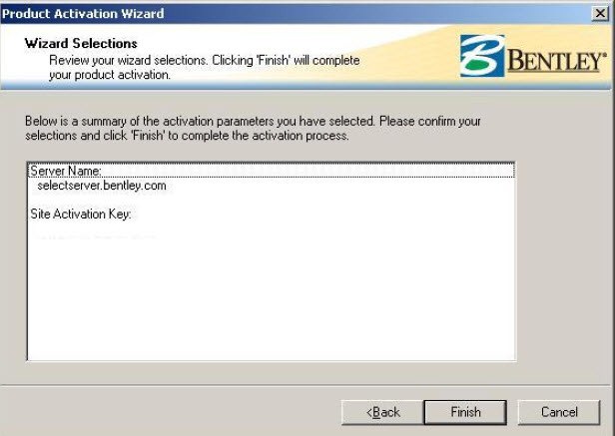
Task: Click the separator line above the wizard buttons
Action: point(306,385)
